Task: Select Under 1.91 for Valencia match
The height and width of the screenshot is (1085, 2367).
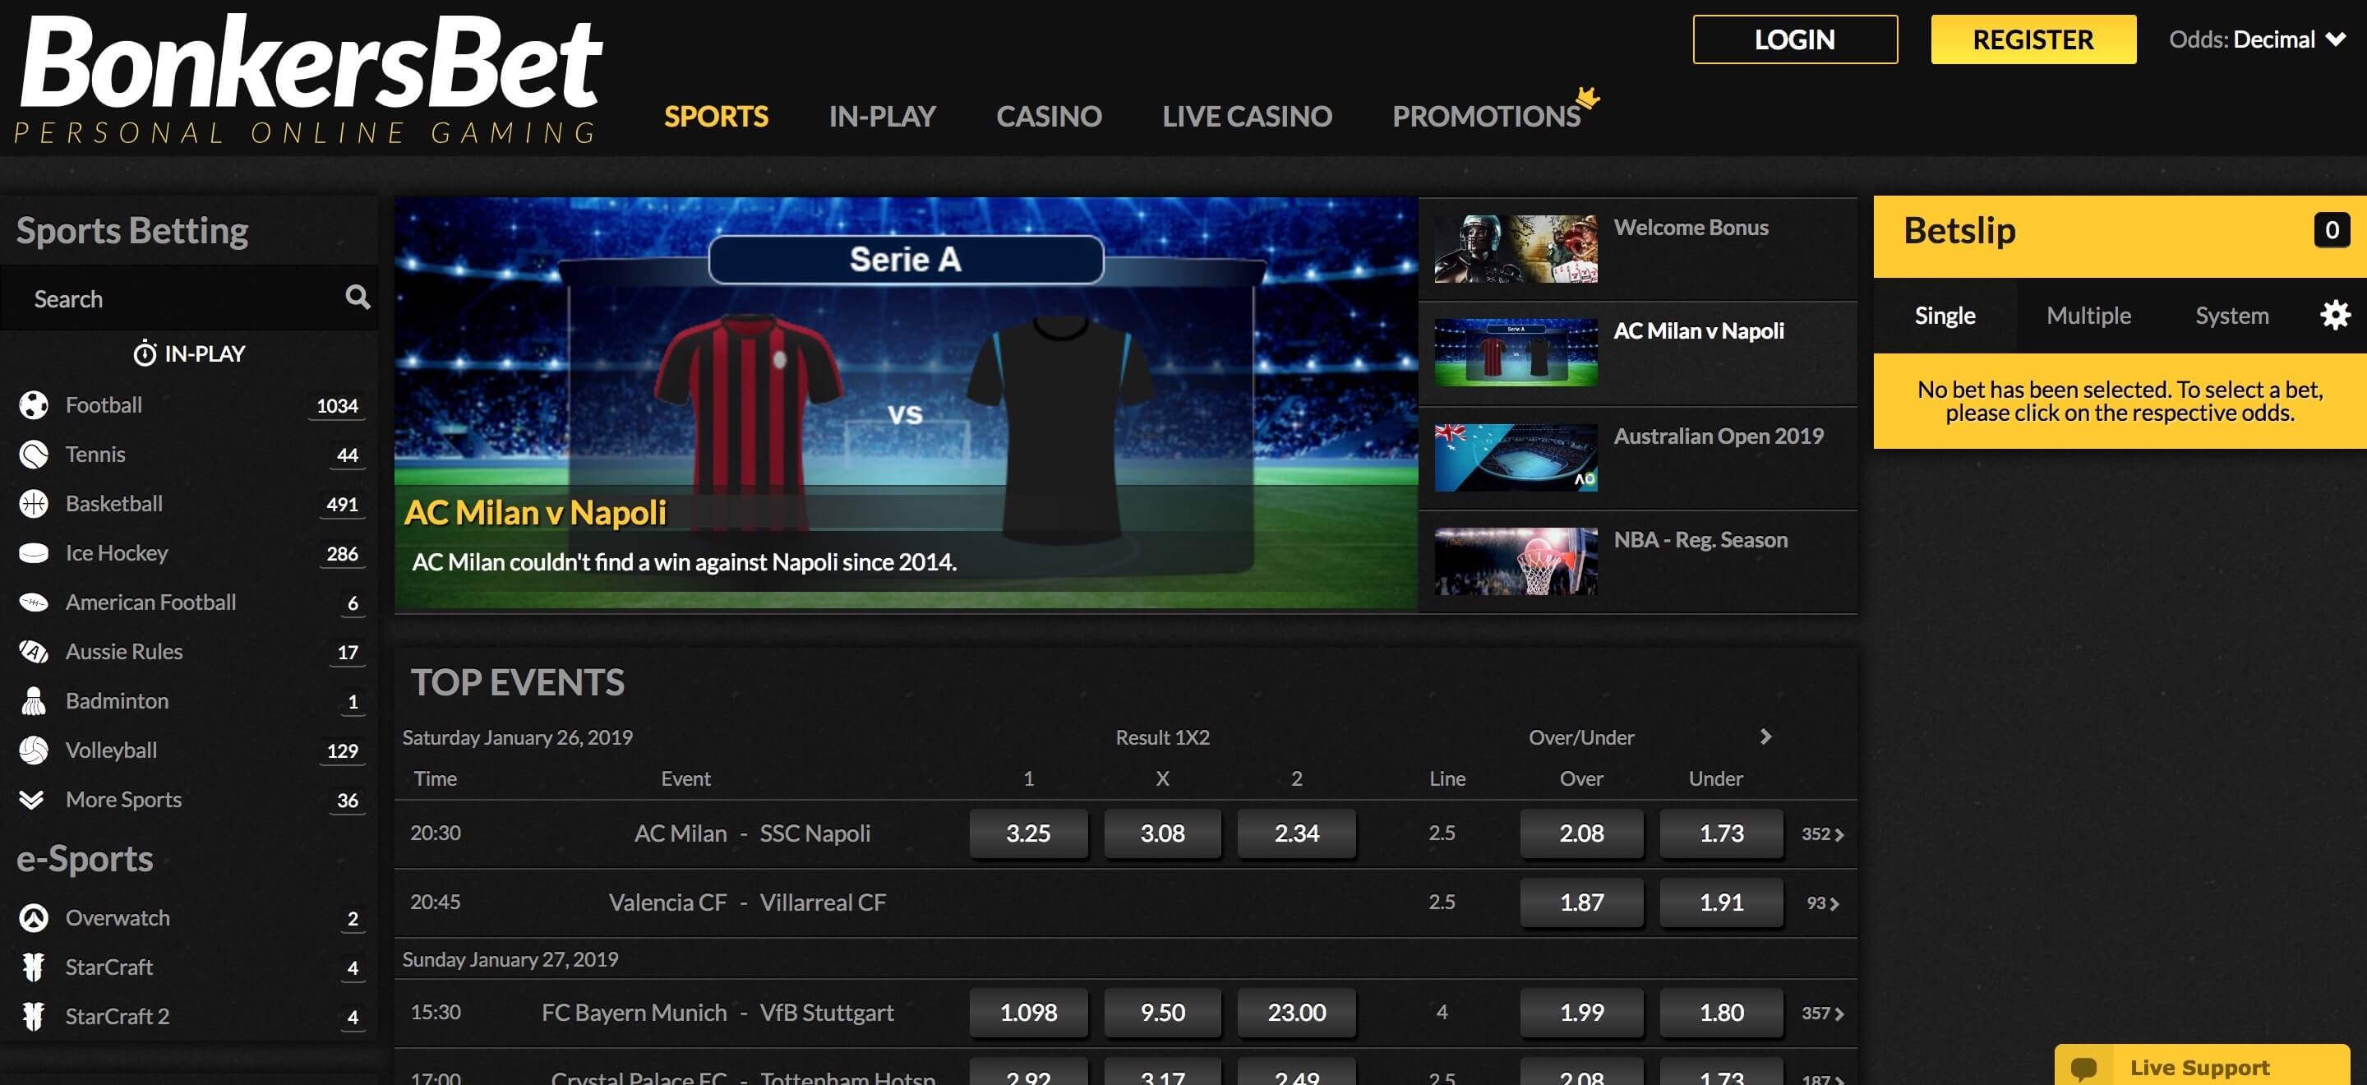Action: click(x=1721, y=903)
